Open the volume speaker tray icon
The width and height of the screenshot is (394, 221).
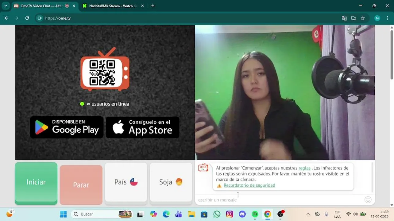(355, 214)
